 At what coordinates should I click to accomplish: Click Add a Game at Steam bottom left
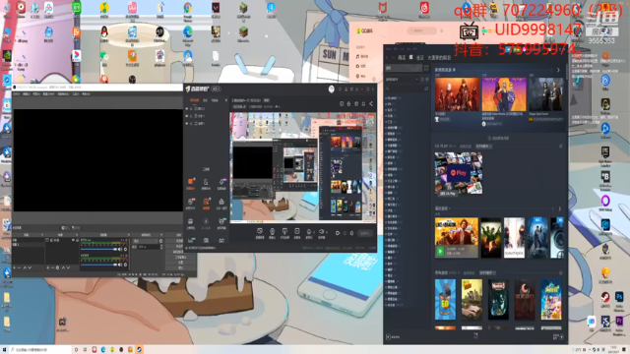[394, 337]
